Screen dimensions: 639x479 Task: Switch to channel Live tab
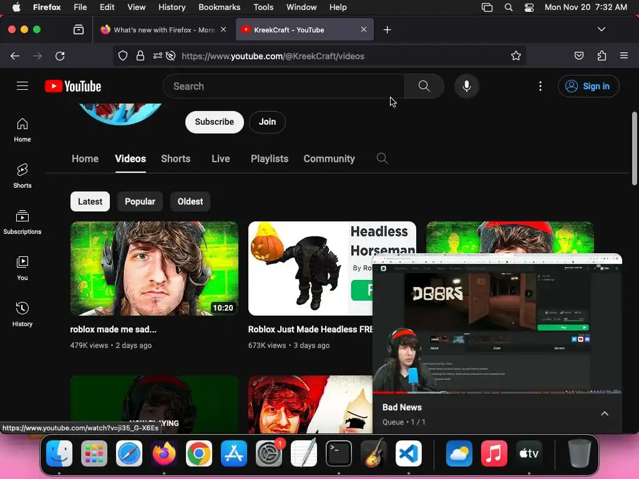(x=220, y=158)
